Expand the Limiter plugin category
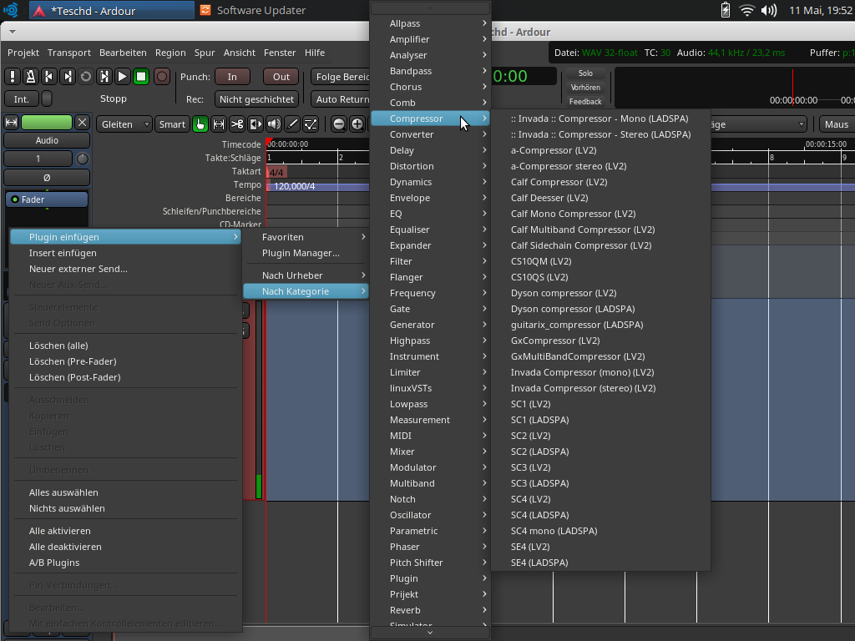The image size is (855, 641). pyautogui.click(x=430, y=372)
